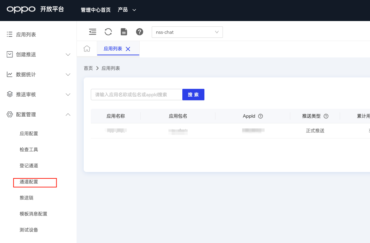Switch to the 应用列表 tab
Screen dimensions: 370x243
click(113, 49)
